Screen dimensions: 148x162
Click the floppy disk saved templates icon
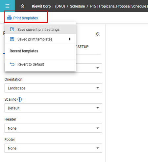pos(12,39)
